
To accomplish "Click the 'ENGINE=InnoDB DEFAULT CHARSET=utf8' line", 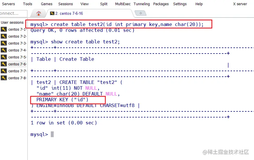I will point(85,105).
